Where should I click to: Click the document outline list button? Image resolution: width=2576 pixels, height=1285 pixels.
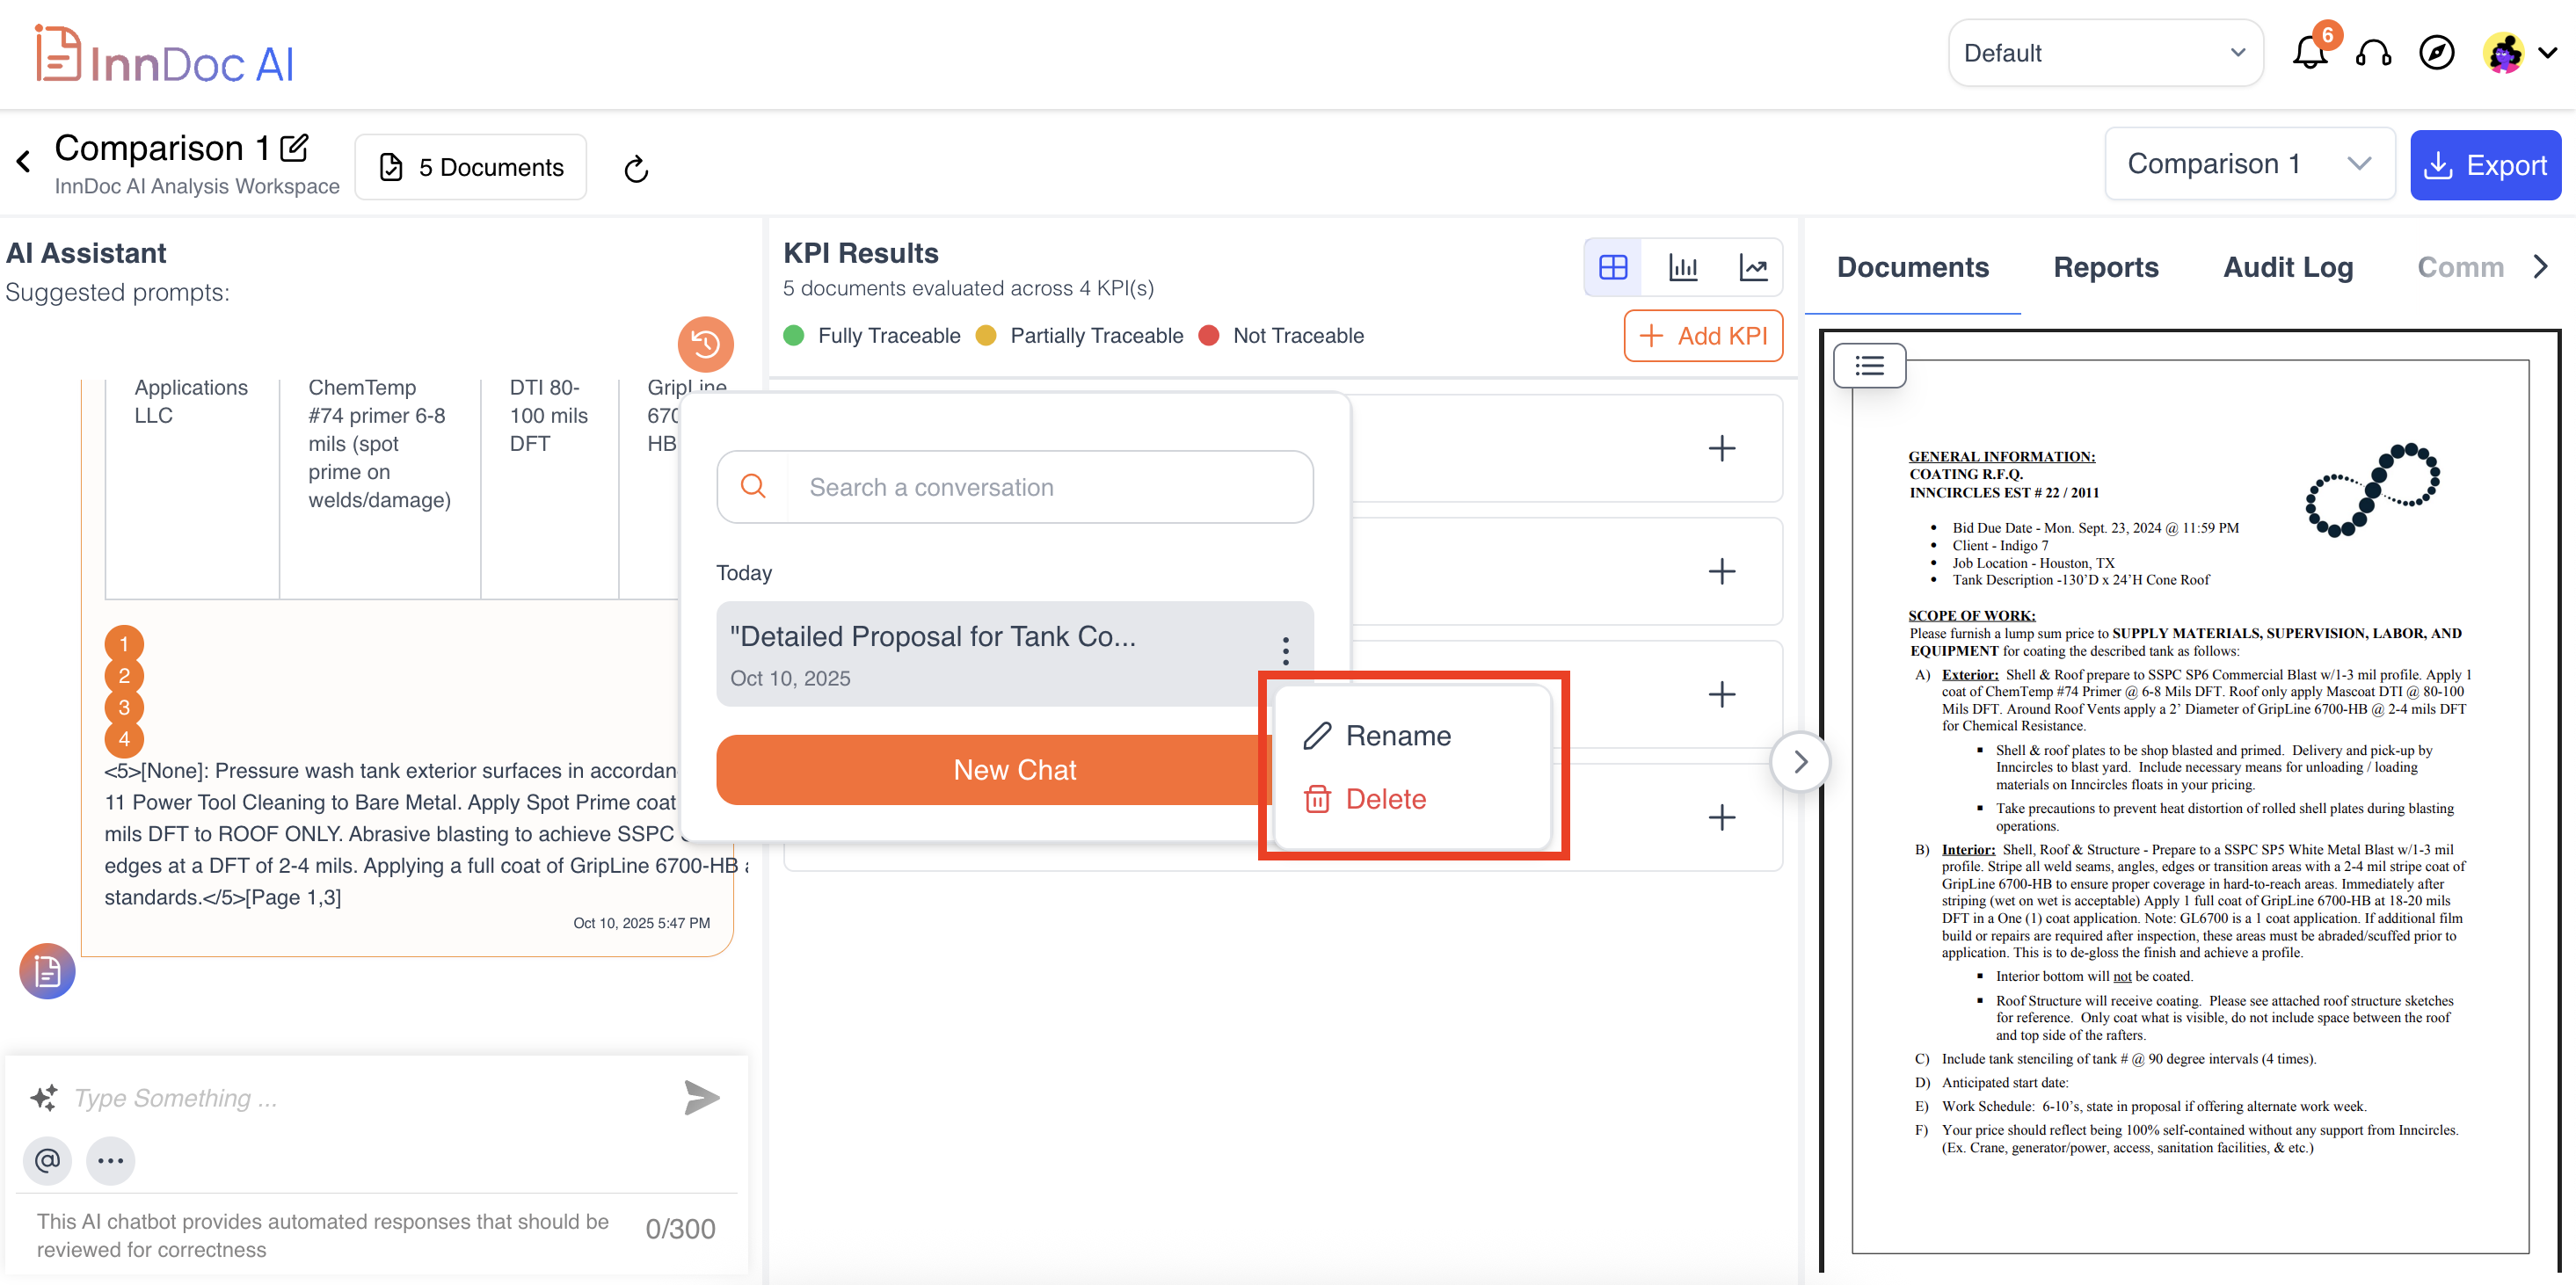[1868, 366]
